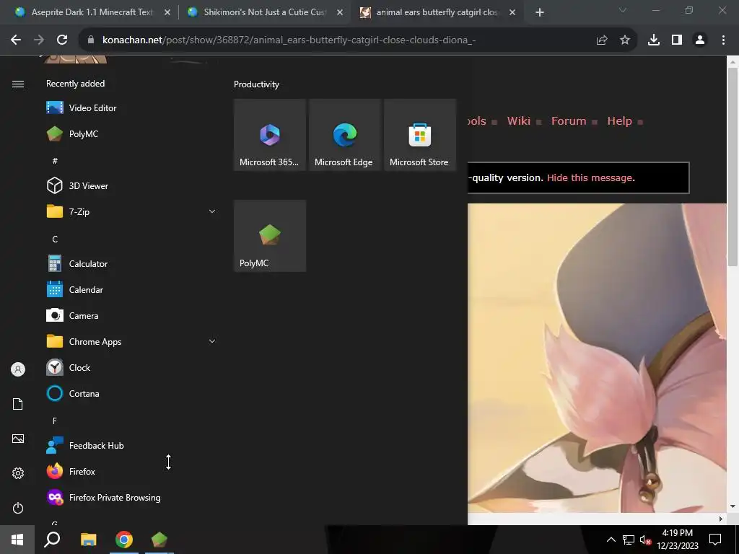Open Camera app

click(x=131, y=316)
